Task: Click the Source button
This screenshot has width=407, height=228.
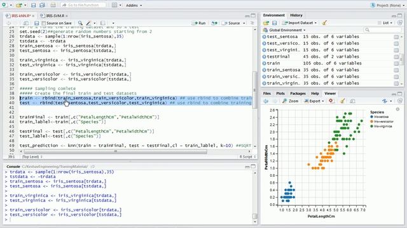Action: click(231, 23)
